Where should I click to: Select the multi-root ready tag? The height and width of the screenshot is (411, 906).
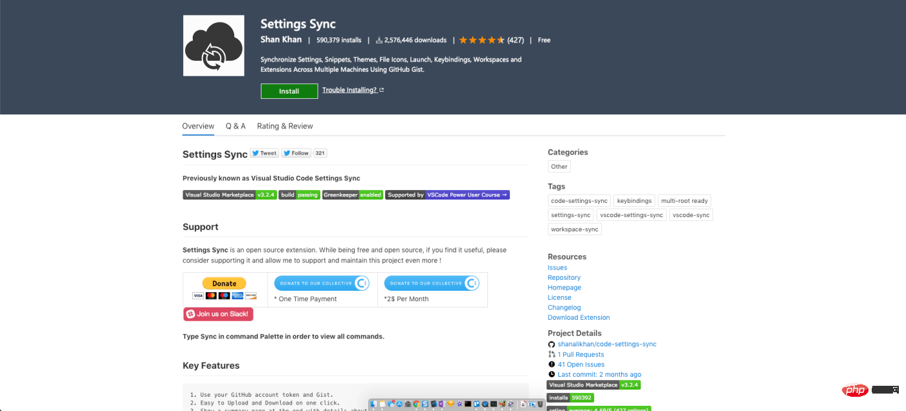click(x=685, y=201)
